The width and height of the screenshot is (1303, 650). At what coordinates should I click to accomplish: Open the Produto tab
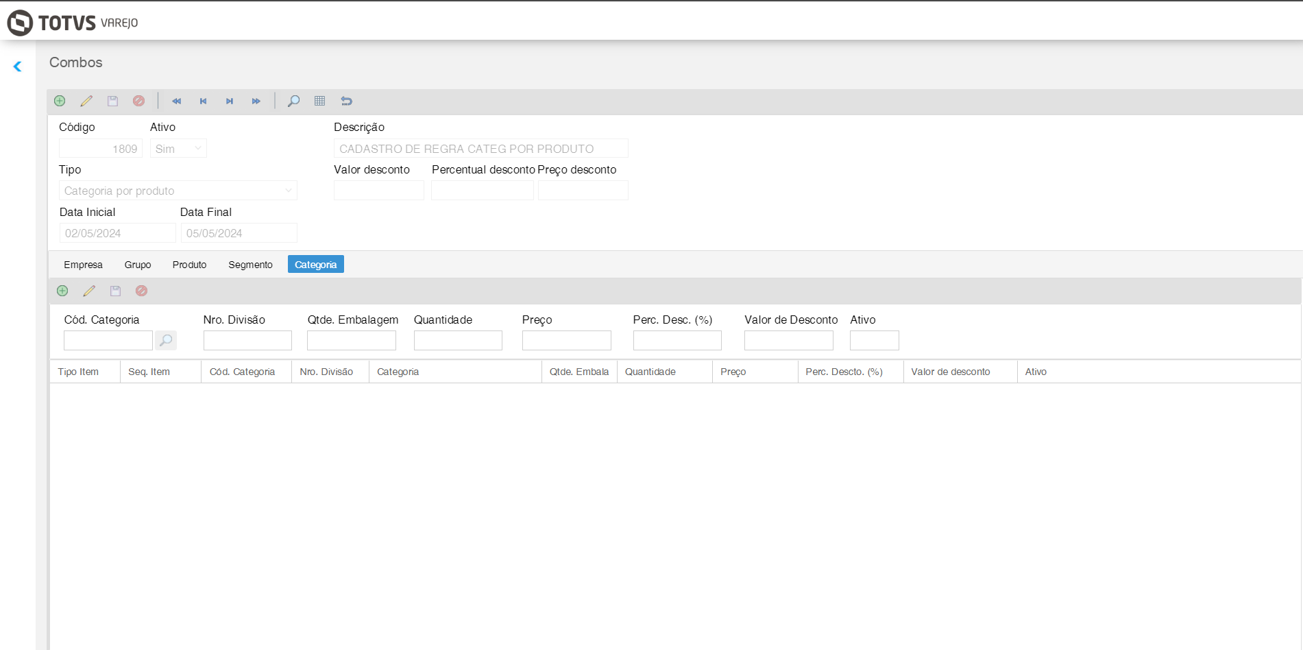tap(189, 265)
